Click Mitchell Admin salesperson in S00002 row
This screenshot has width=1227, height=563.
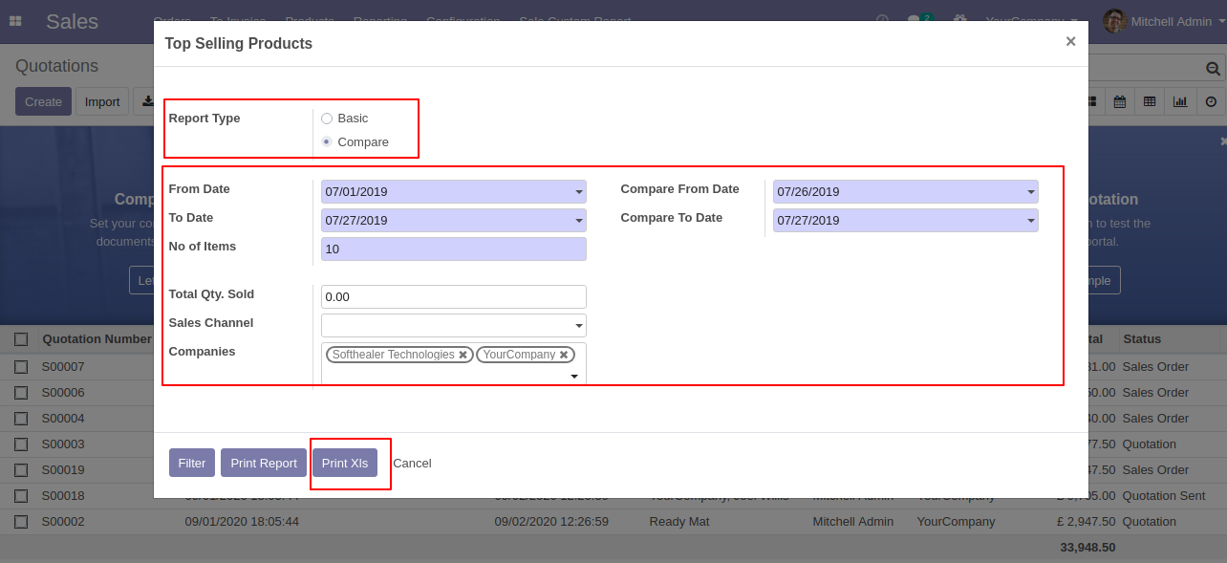point(853,522)
